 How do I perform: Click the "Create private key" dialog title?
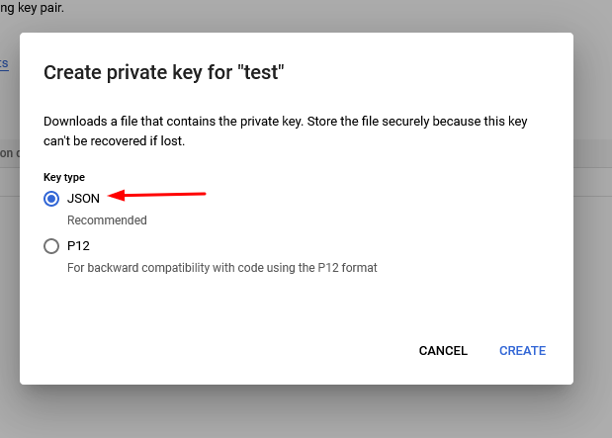(164, 72)
